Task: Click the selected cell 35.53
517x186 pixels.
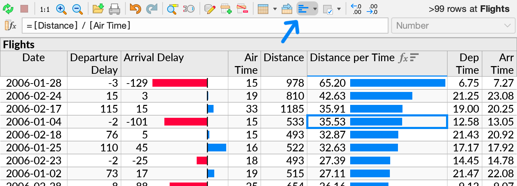Action: coord(377,122)
